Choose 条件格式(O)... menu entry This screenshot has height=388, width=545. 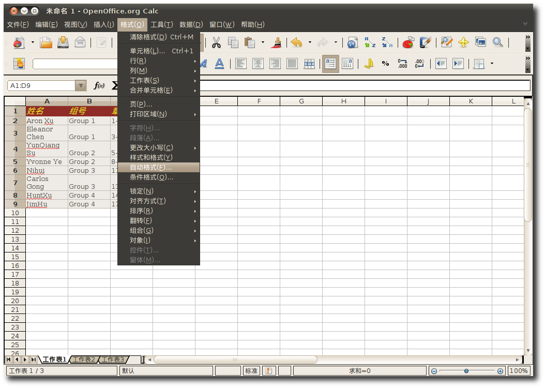coord(159,177)
